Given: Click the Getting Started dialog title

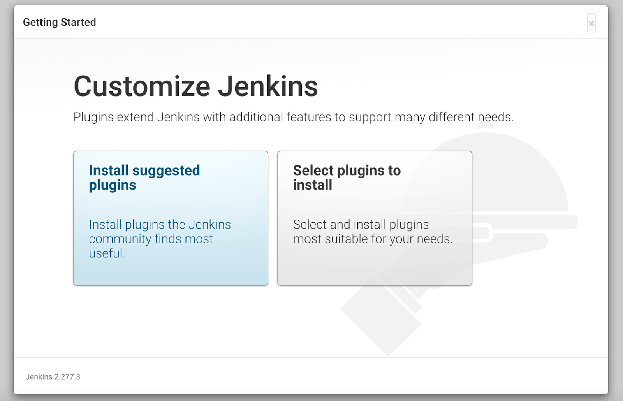Looking at the screenshot, I should [59, 22].
